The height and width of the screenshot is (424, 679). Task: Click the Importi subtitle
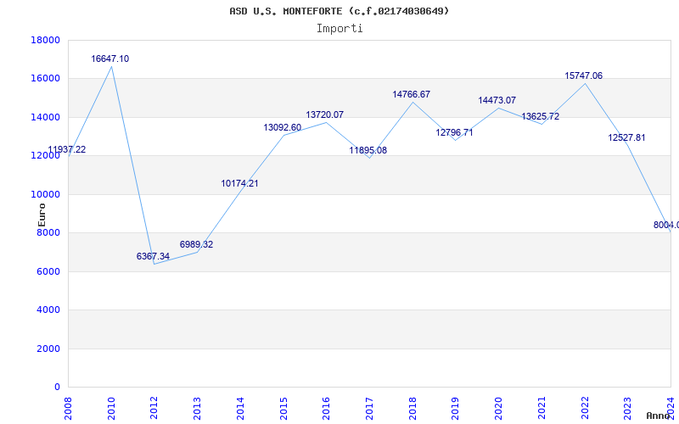339,29
